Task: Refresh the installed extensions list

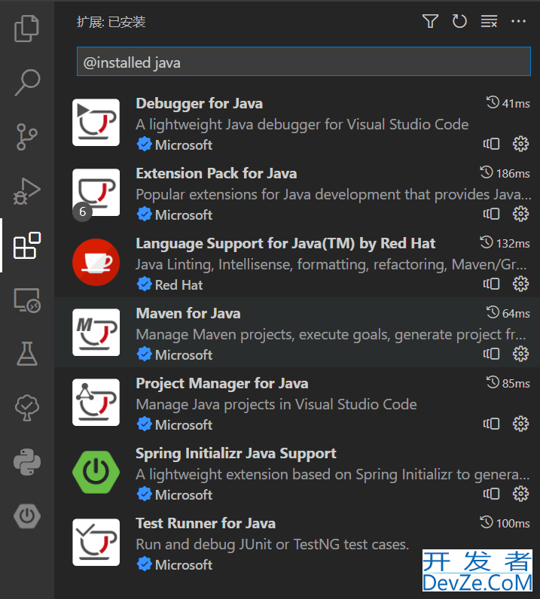Action: (459, 21)
